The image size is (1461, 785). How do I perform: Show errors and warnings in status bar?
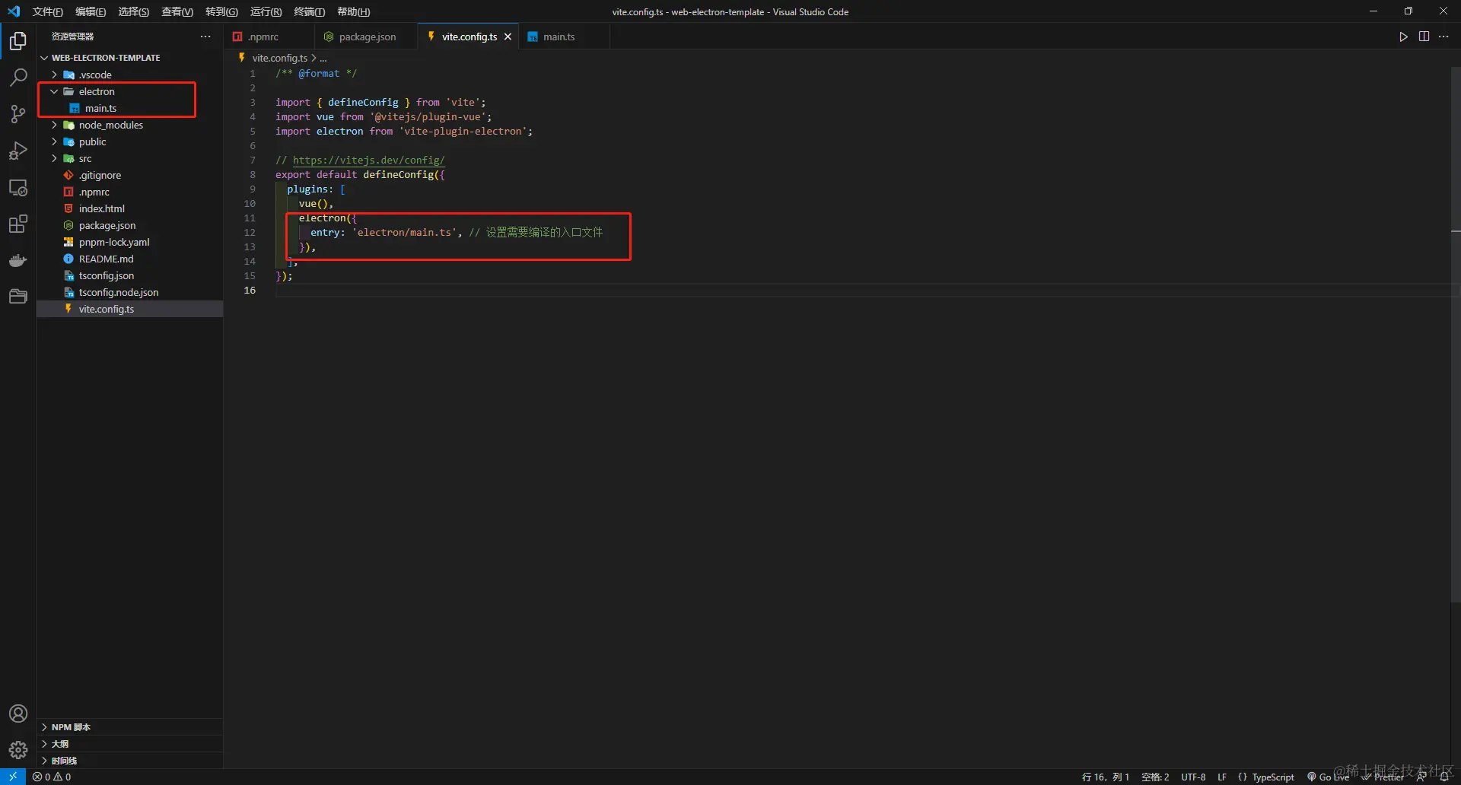52,777
